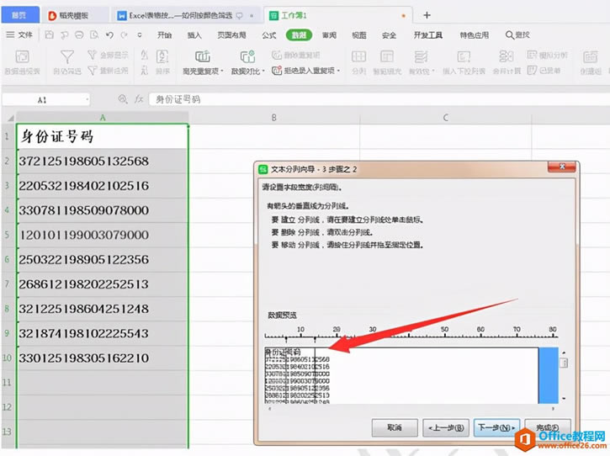Click the 插入下拉列表 icon
The width and height of the screenshot is (610, 456).
464,57
